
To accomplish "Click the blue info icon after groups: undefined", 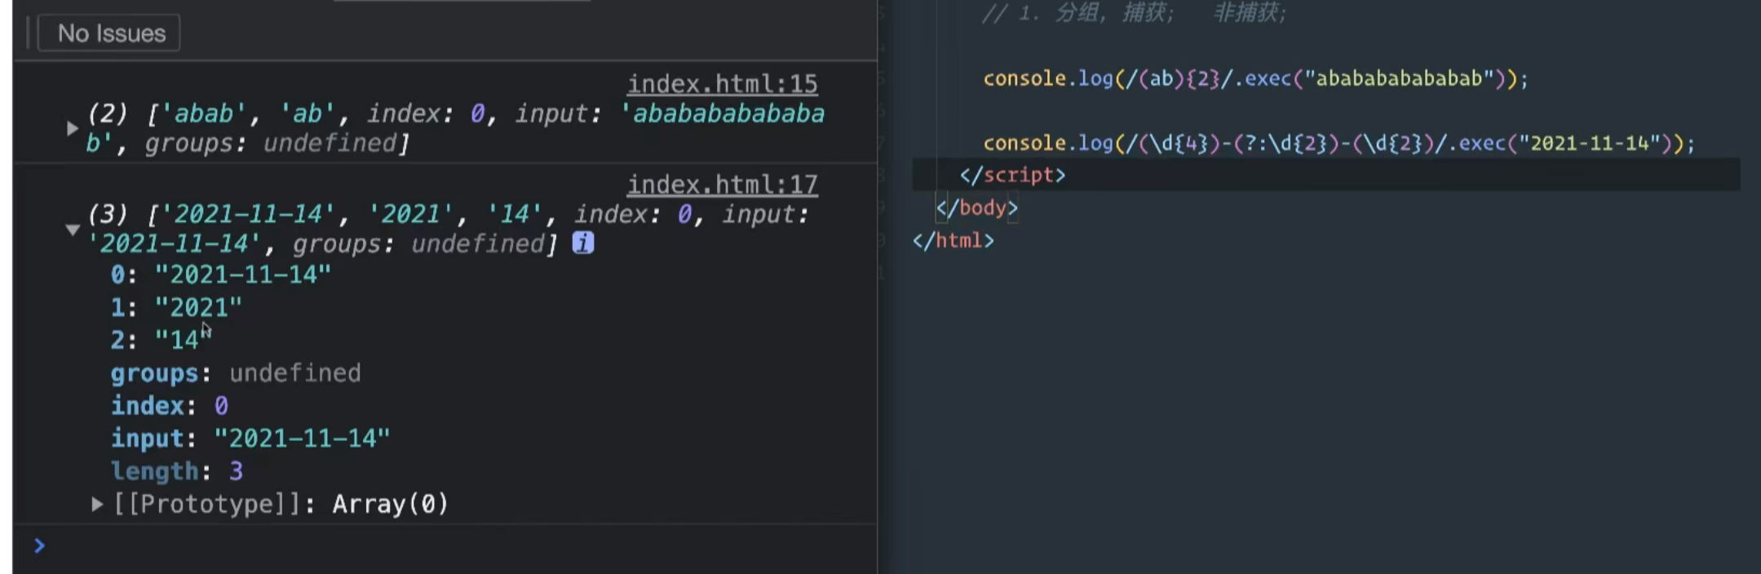I will pyautogui.click(x=582, y=243).
